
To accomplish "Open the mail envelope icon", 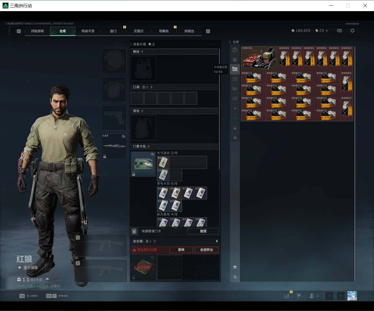I will tap(340, 31).
